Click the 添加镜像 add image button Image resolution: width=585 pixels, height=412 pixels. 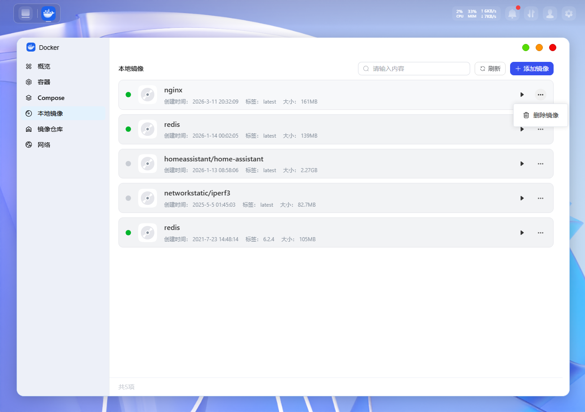[532, 69]
